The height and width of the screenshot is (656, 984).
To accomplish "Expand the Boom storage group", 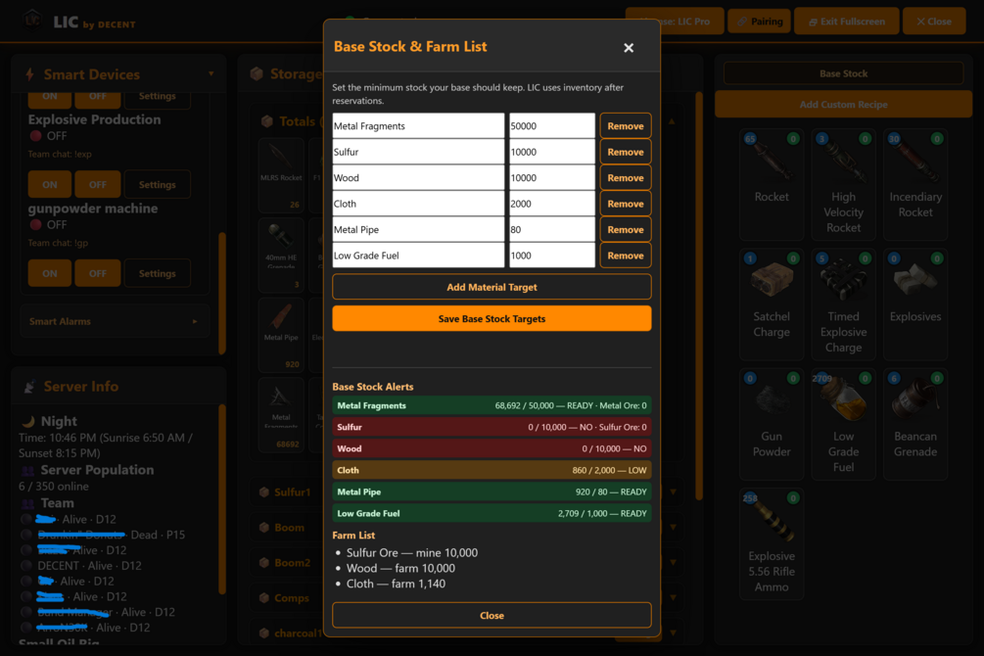I will tap(674, 528).
